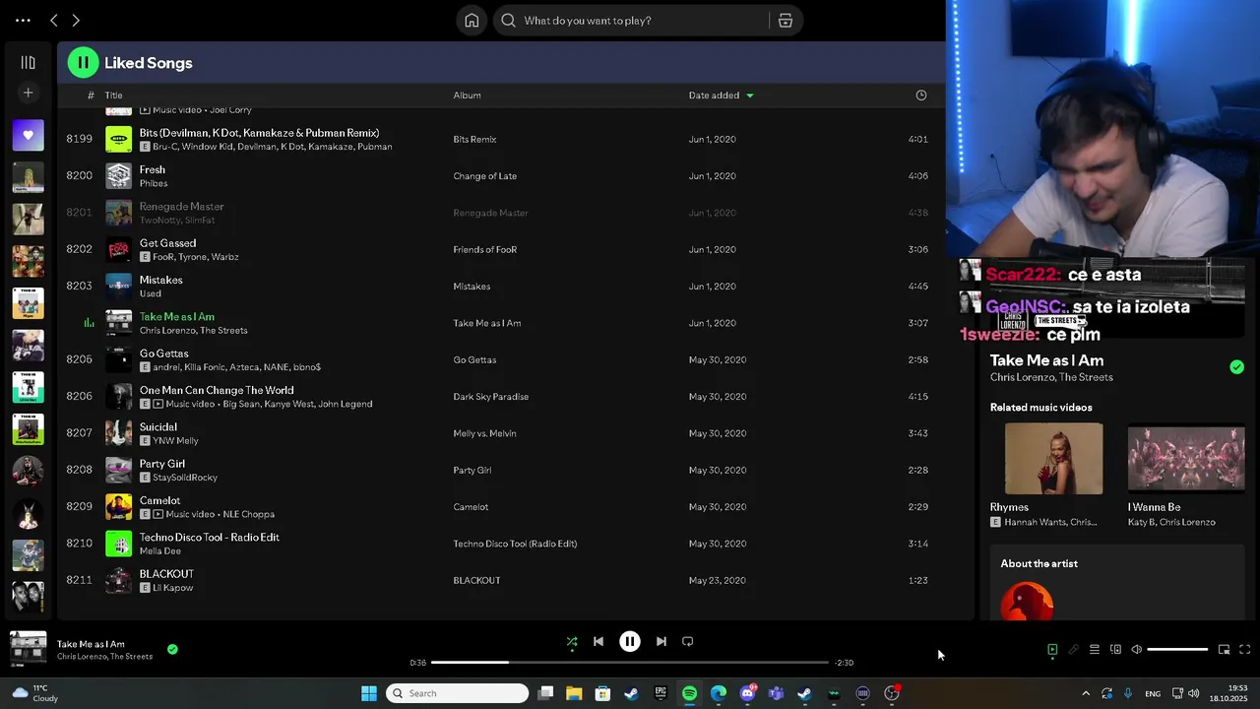Open YNW Melly artist link
Screen dimensions: 1260x709
click(175, 441)
